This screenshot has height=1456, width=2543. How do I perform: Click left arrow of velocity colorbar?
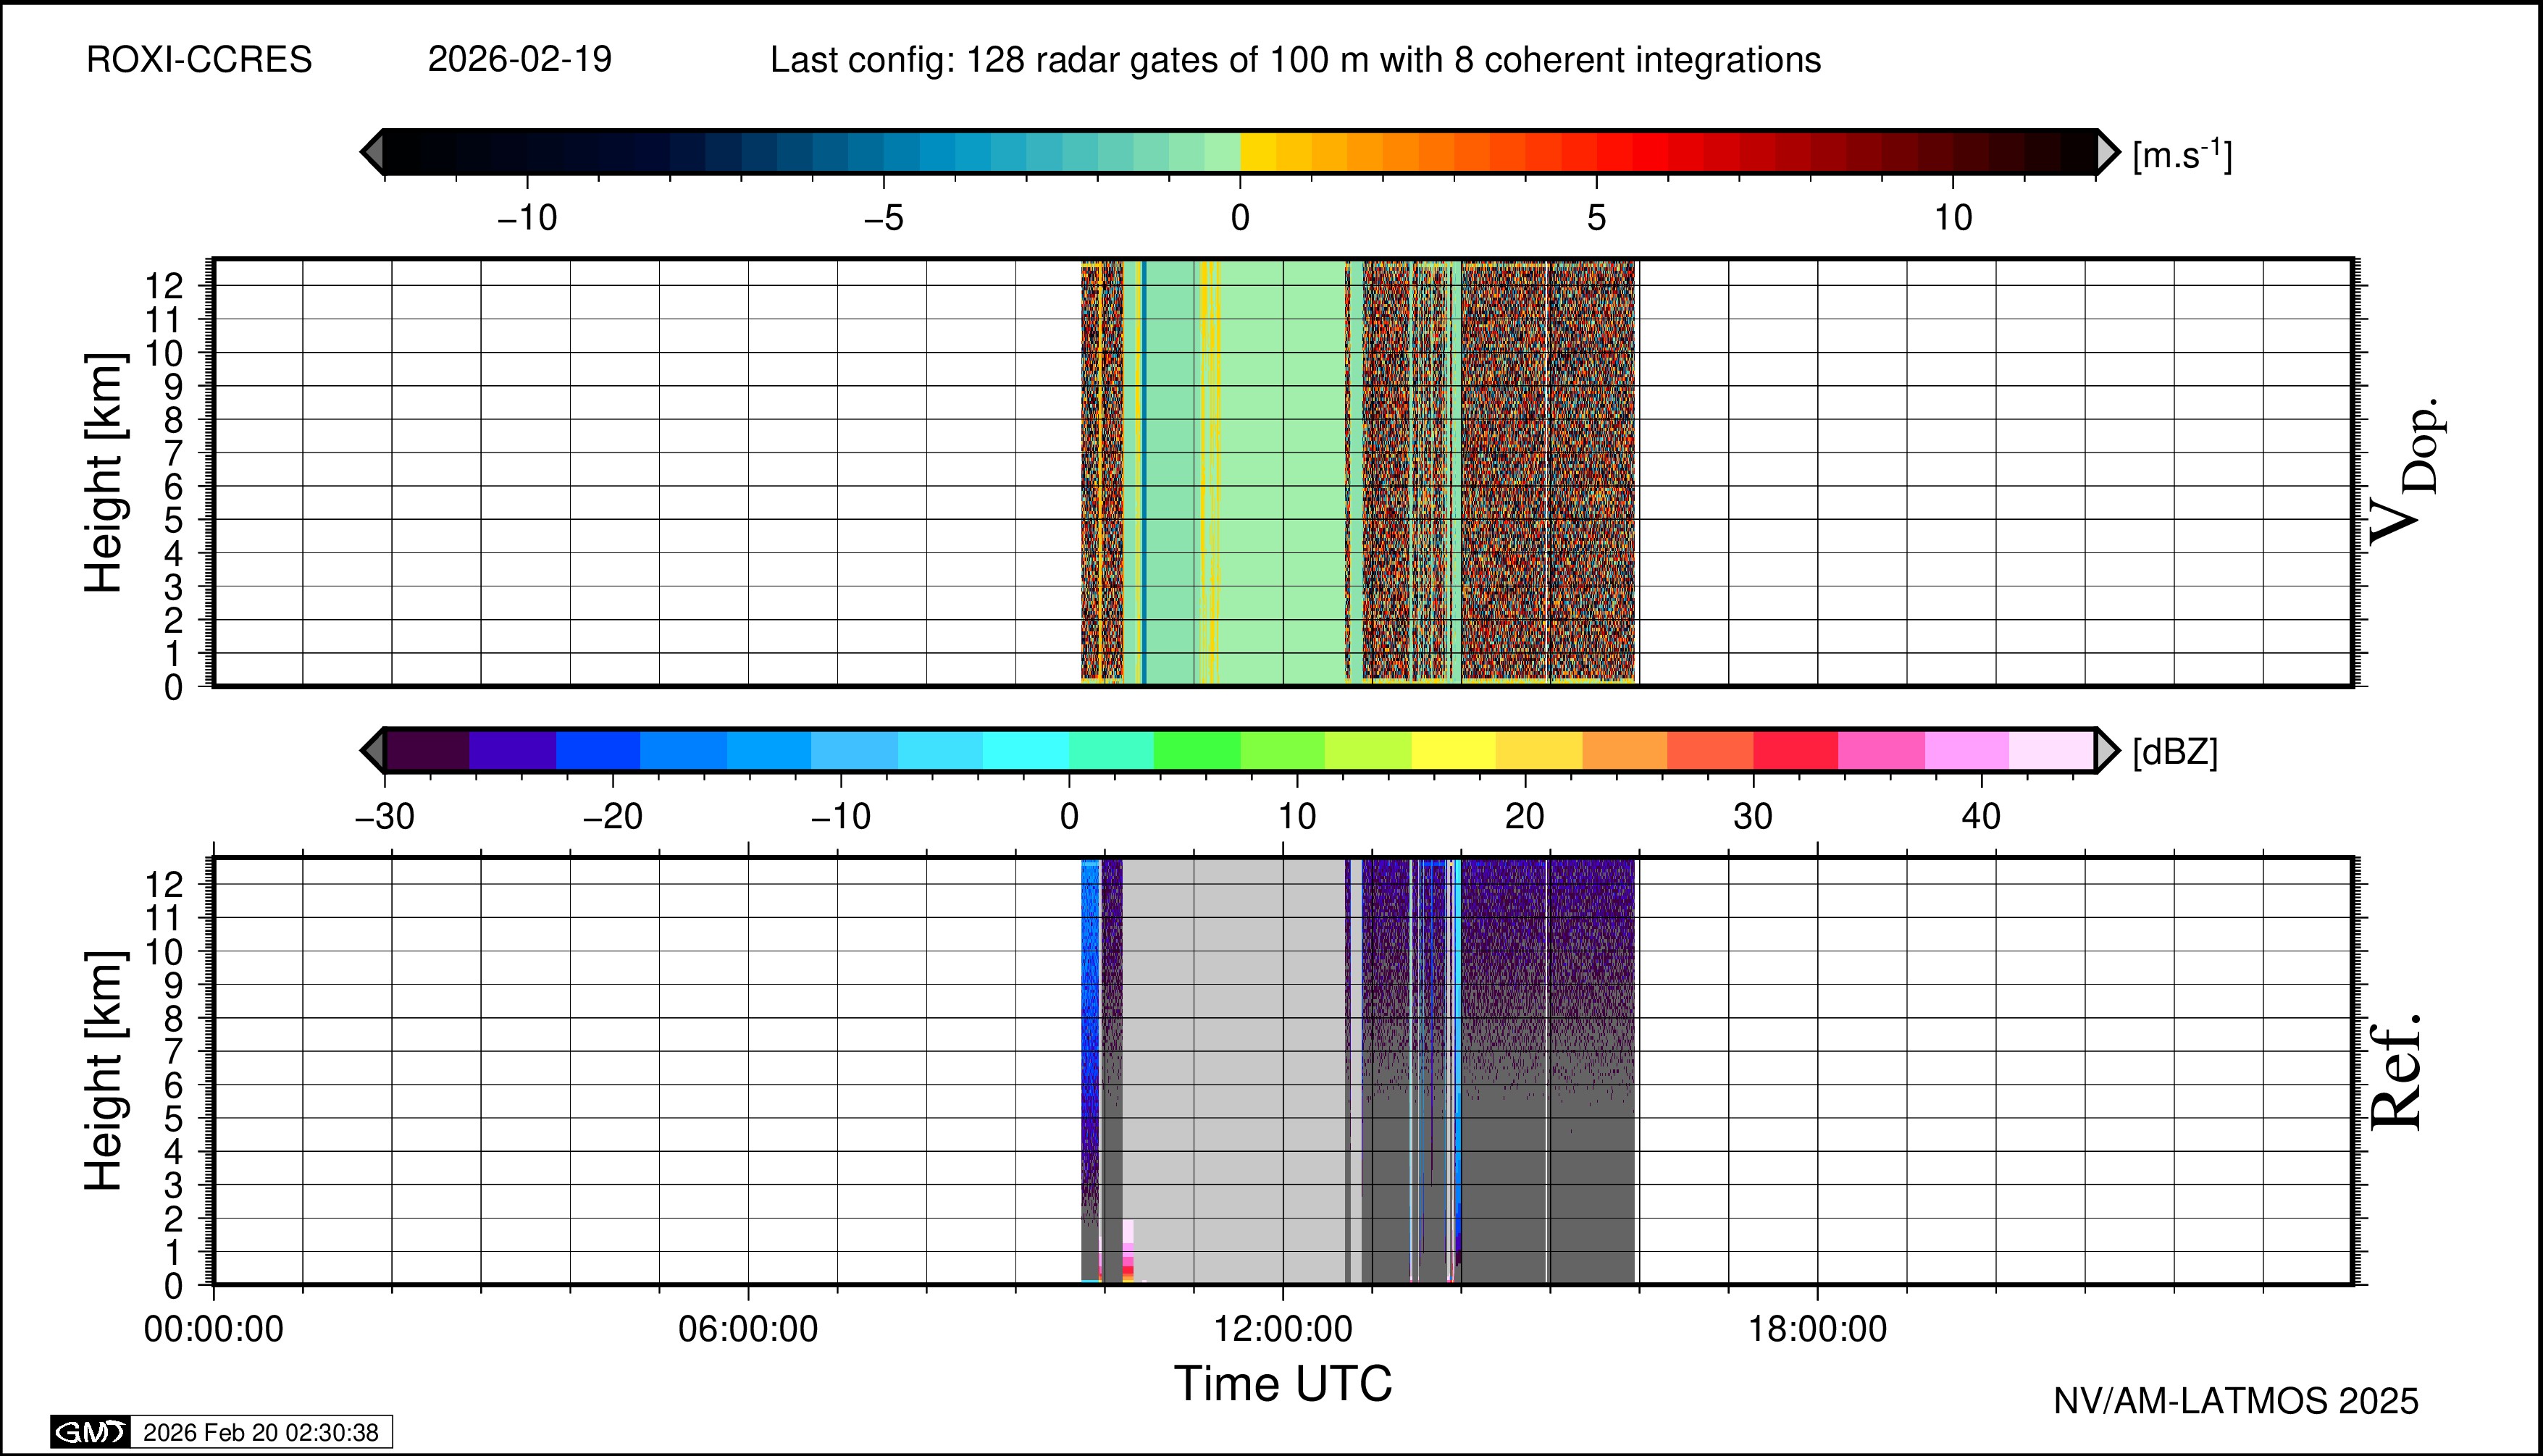372,152
